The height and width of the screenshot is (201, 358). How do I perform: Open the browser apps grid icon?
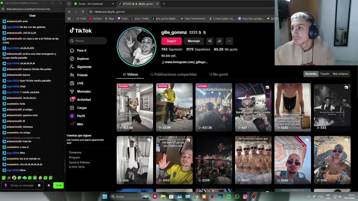coord(69,19)
